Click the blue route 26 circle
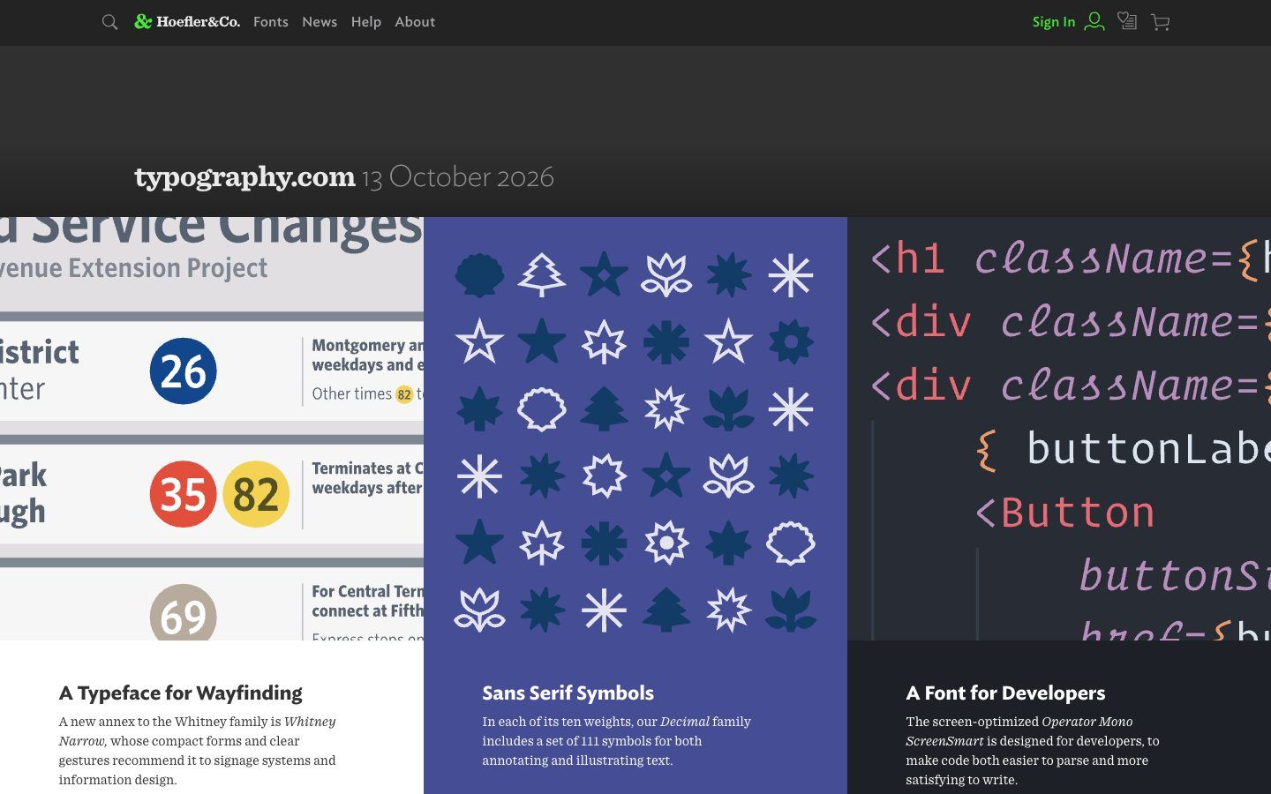Viewport: 1271px width, 794px height. click(x=183, y=371)
